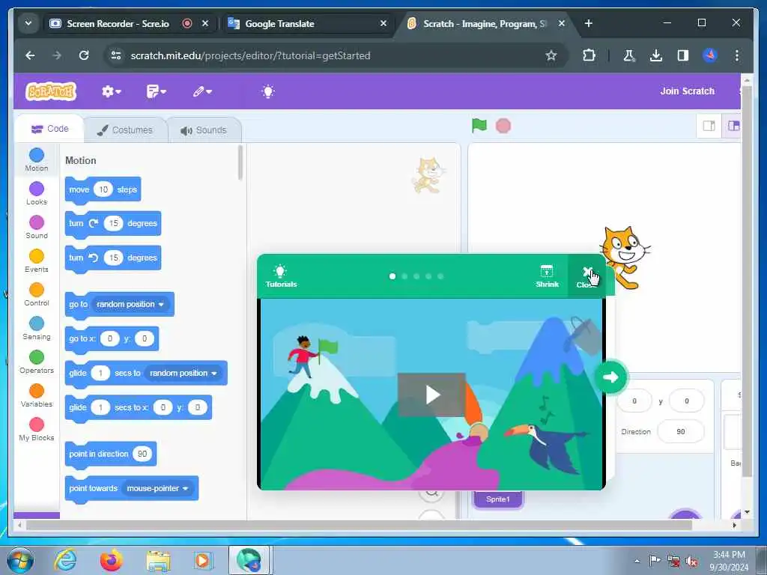Select Sprite1 in sprite list
Screen dimensions: 767x575
[x=498, y=499]
